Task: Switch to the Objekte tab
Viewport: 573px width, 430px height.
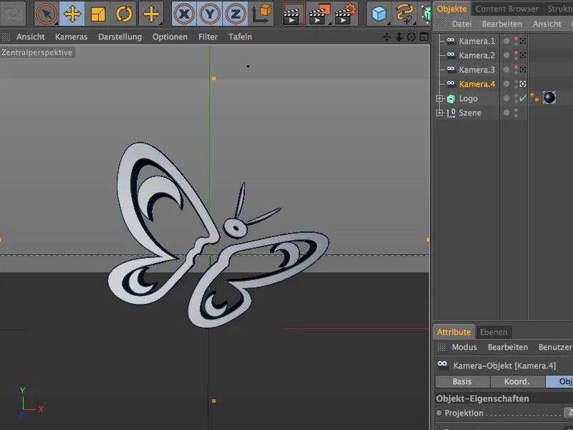Action: click(452, 9)
